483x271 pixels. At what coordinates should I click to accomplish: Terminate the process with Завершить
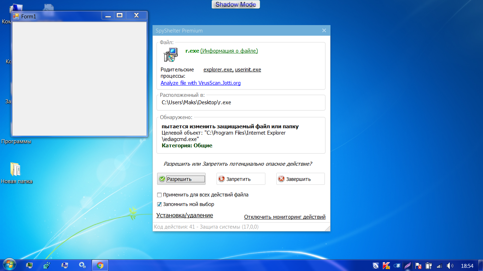click(300, 179)
